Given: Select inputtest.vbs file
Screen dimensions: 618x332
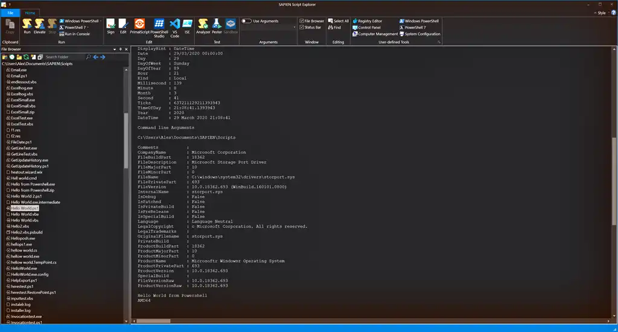Looking at the screenshot, I should tap(22, 298).
